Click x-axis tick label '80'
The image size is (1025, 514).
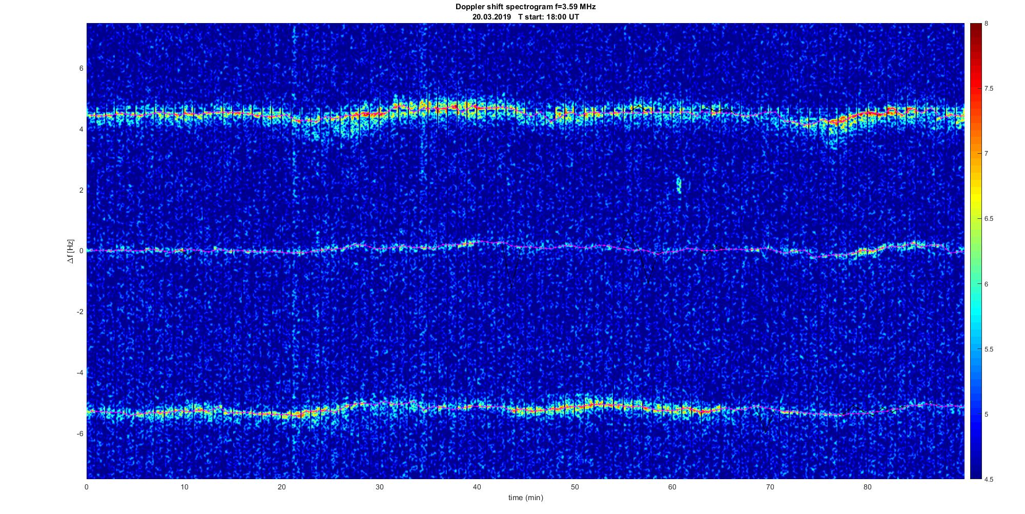click(x=867, y=487)
